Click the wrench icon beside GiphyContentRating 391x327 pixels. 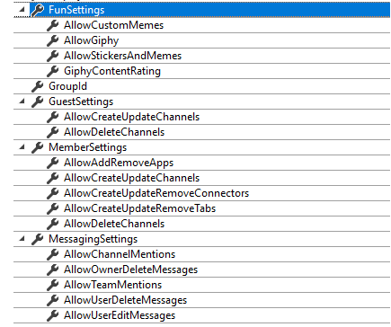point(53,71)
